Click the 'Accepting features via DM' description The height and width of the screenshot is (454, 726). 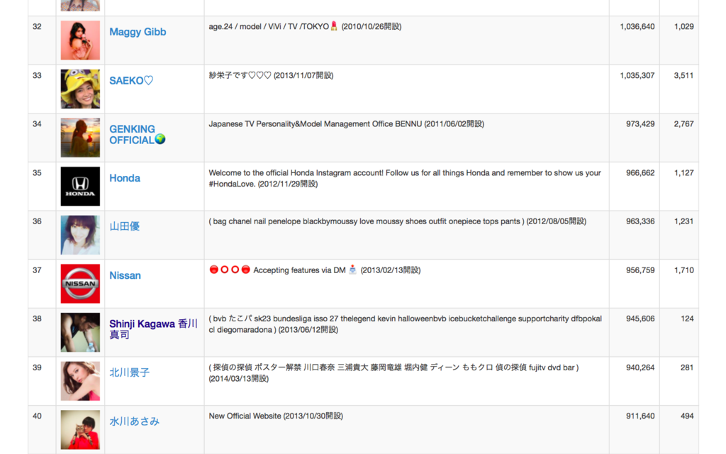(315, 270)
